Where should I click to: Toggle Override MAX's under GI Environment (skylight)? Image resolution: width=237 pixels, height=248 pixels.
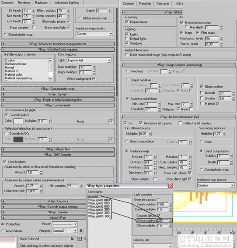point(6,115)
